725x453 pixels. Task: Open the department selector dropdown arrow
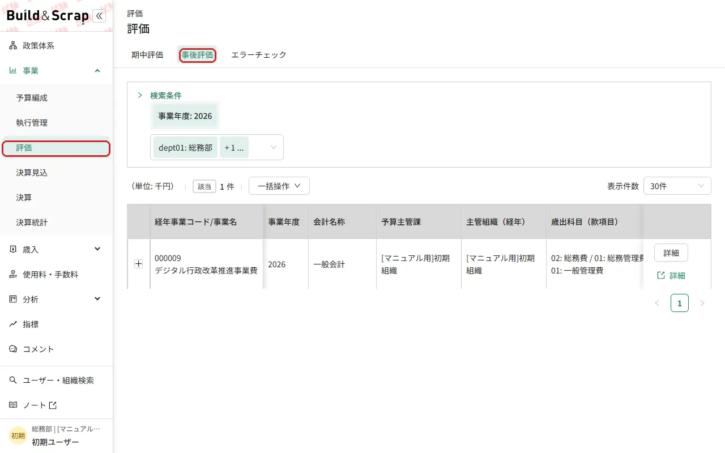click(x=274, y=147)
